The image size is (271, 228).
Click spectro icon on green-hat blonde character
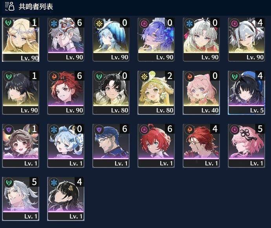tap(144, 77)
